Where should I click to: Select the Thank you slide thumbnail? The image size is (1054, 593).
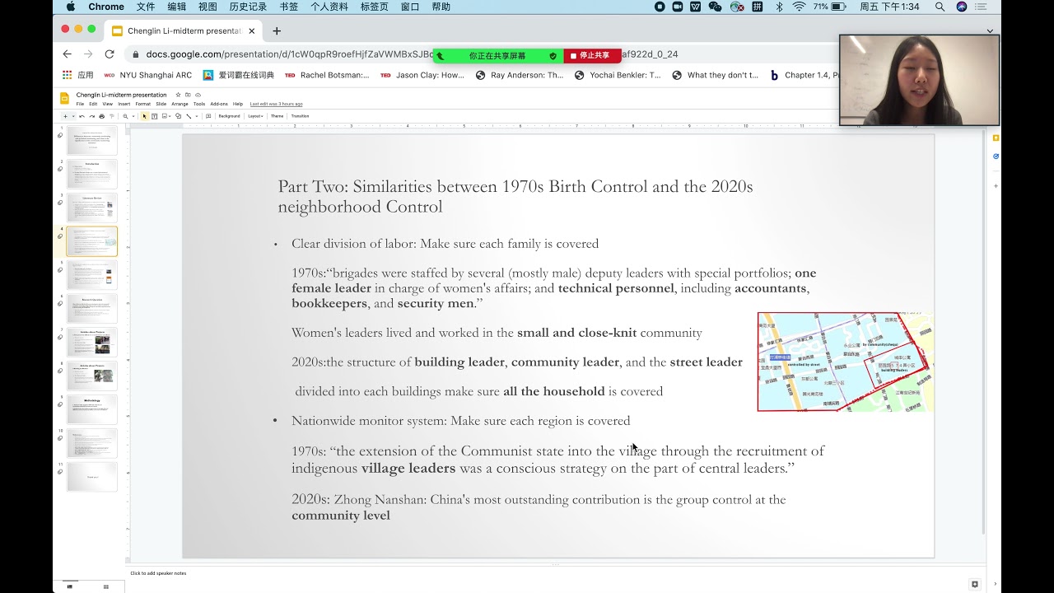[x=91, y=477]
